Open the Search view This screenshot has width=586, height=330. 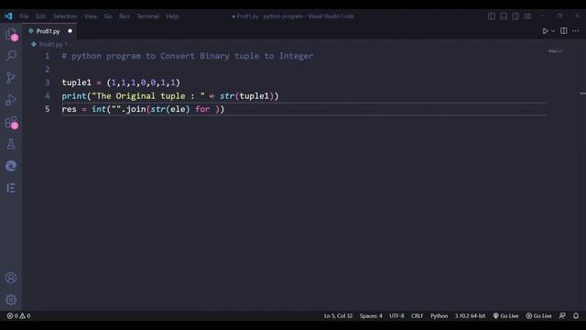[11, 56]
